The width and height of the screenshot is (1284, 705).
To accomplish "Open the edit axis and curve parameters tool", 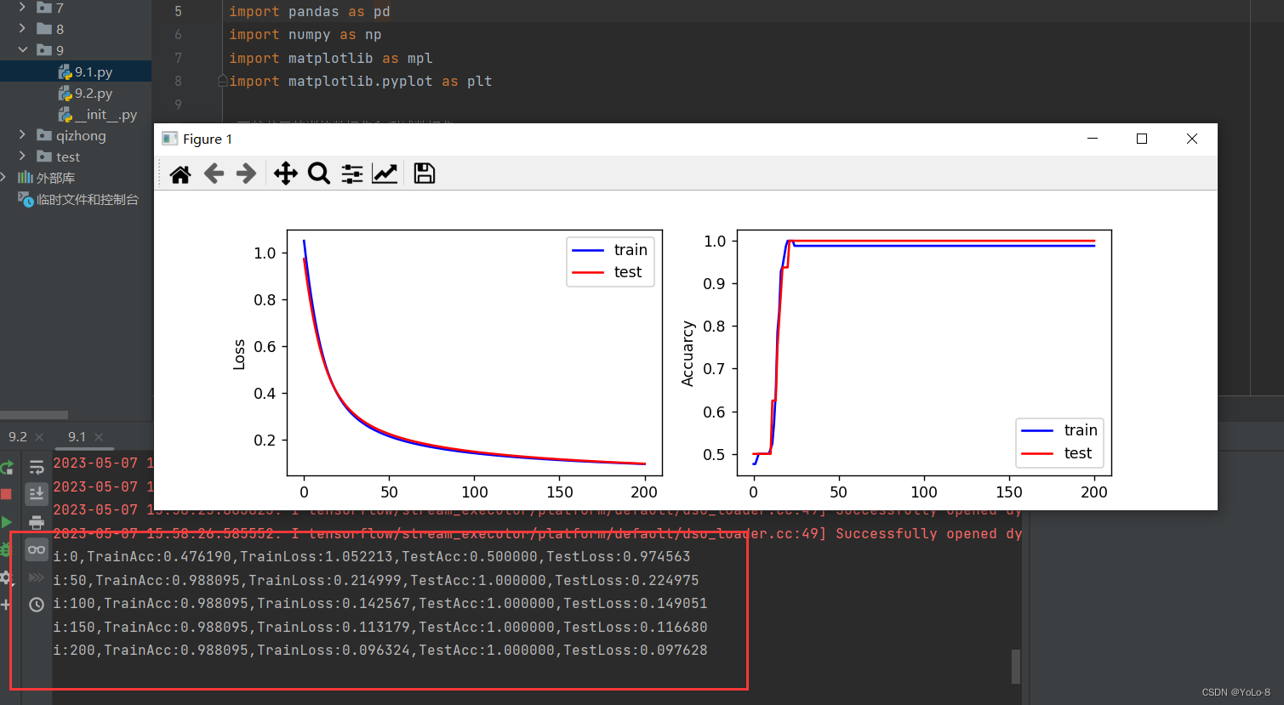I will pyautogui.click(x=385, y=173).
